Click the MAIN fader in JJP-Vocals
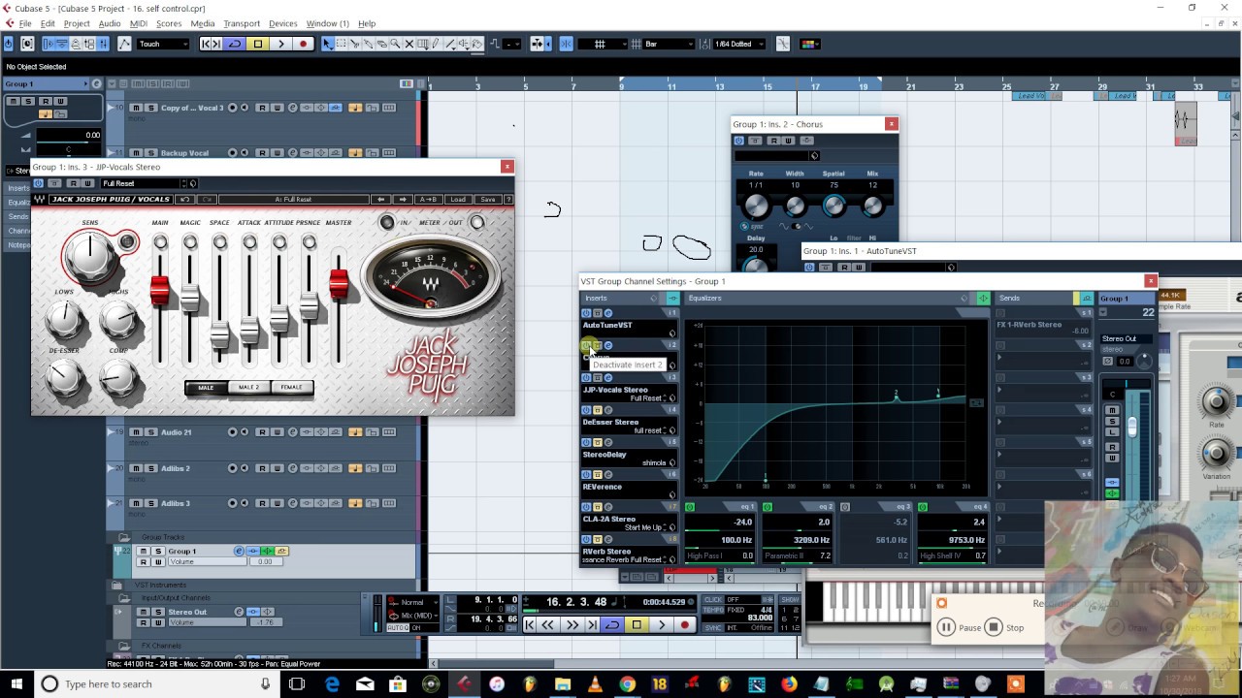Viewport: 1242px width, 698px height. (x=160, y=290)
